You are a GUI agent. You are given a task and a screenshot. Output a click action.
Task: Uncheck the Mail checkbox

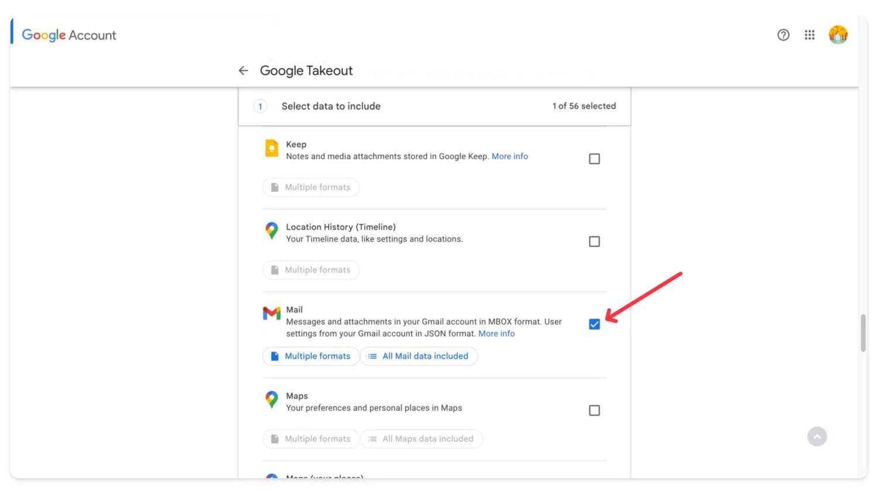point(594,324)
